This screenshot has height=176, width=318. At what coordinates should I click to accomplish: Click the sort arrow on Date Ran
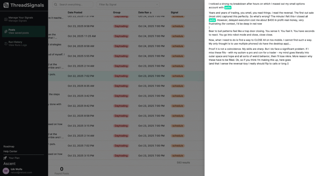point(151,13)
